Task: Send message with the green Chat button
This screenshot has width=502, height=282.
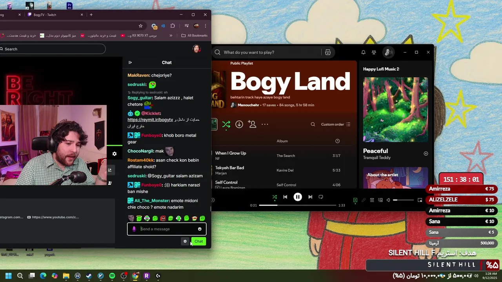Action: tap(198, 241)
